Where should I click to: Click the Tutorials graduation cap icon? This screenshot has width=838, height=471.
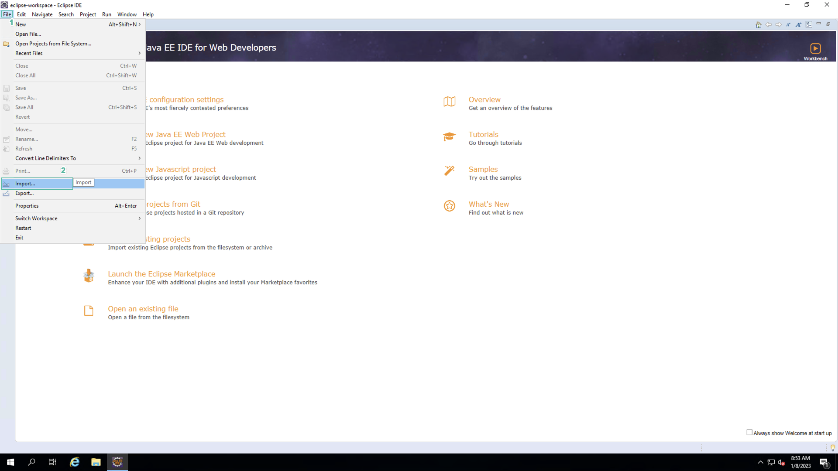coord(450,137)
